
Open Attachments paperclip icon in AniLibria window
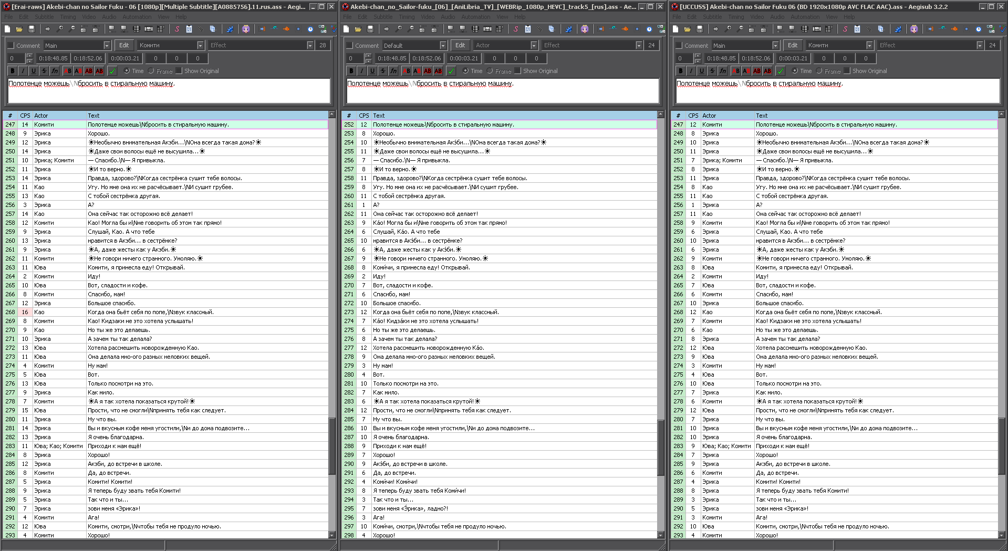[x=539, y=29]
